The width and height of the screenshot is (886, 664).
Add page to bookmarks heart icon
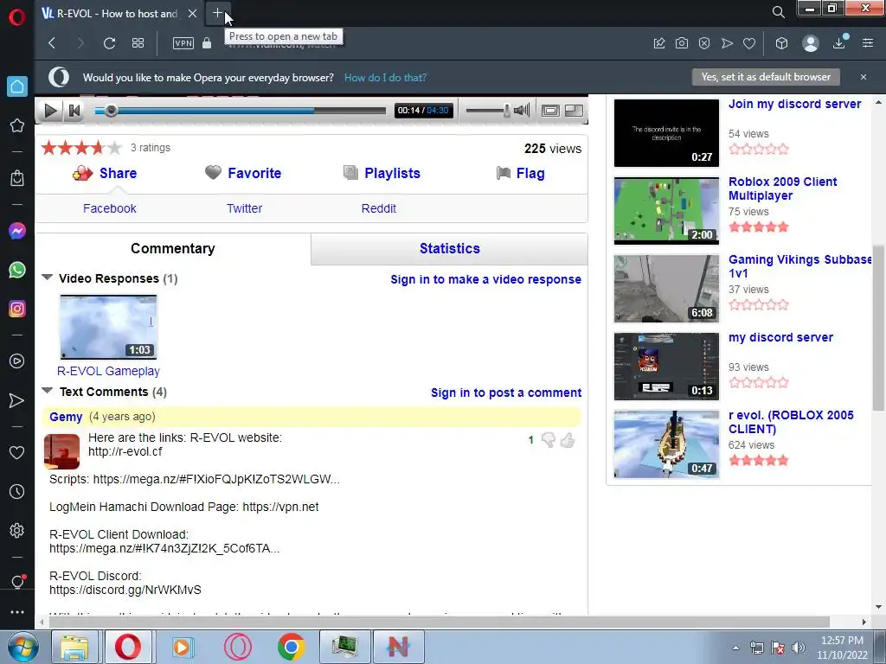point(749,43)
